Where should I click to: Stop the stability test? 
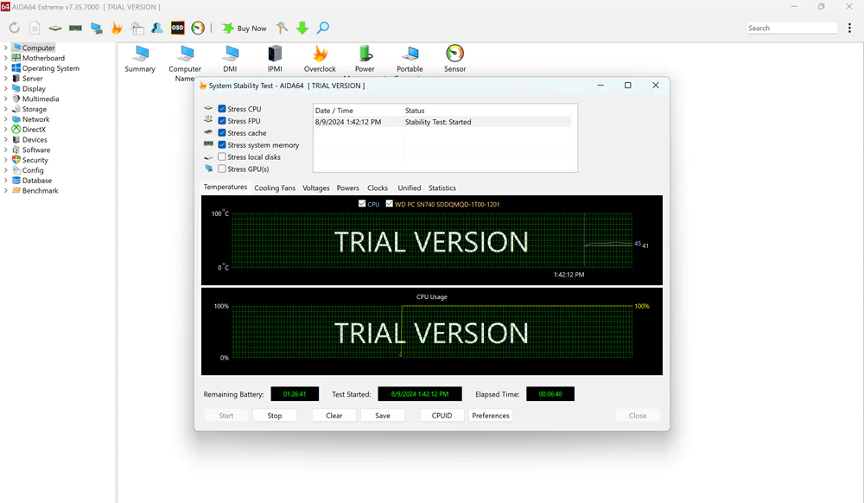click(275, 416)
